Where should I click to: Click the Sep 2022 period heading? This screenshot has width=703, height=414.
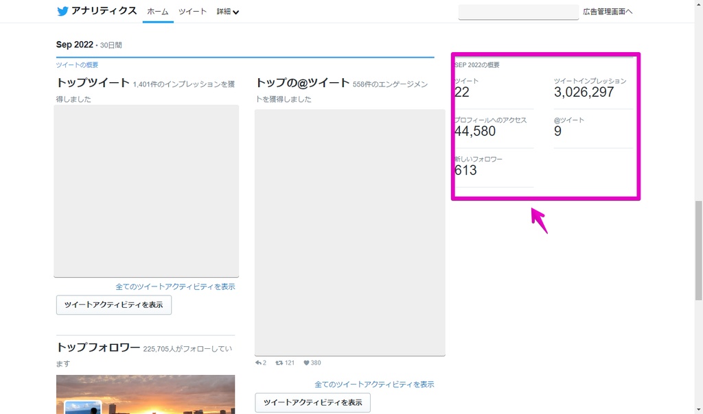74,45
